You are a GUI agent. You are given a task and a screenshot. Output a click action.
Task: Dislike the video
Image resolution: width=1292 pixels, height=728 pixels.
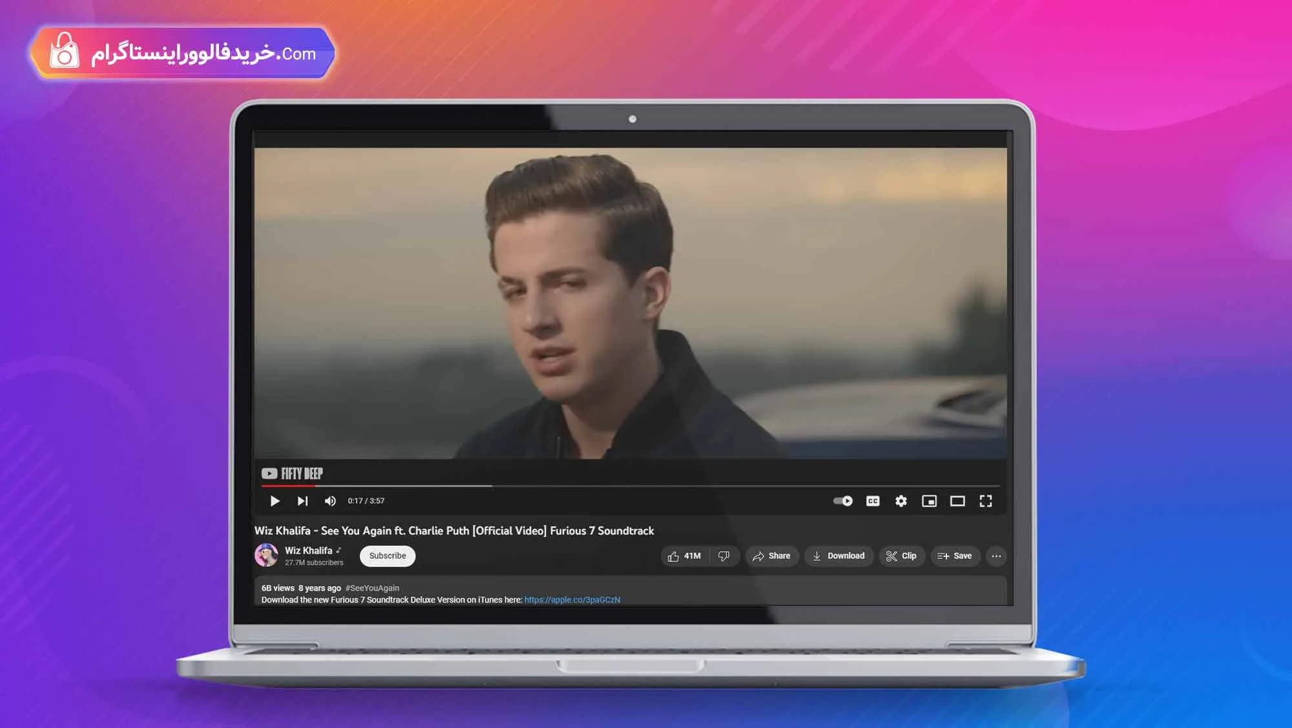[x=724, y=556]
